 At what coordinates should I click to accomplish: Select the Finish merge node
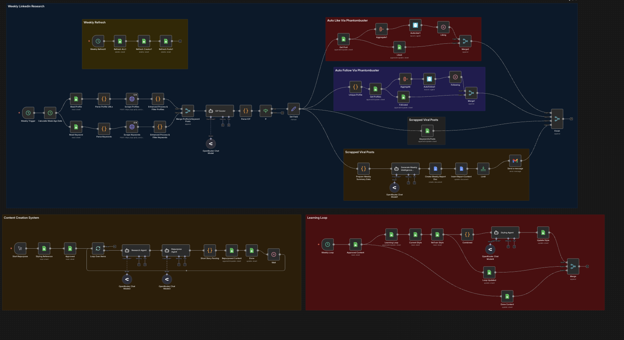(x=557, y=119)
